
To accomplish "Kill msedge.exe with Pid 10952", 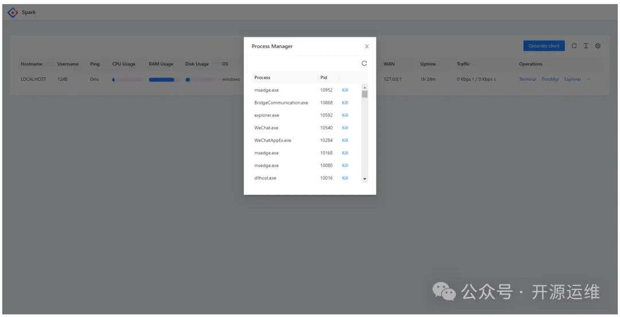I will (345, 90).
